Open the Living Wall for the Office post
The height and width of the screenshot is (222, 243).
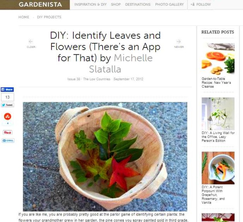(218, 137)
